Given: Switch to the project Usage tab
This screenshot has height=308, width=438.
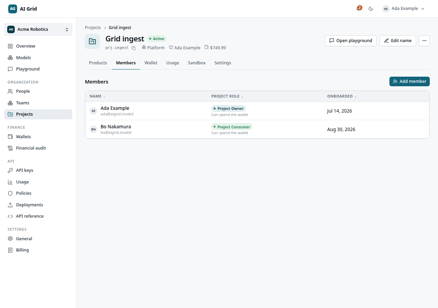Looking at the screenshot, I should [x=173, y=63].
